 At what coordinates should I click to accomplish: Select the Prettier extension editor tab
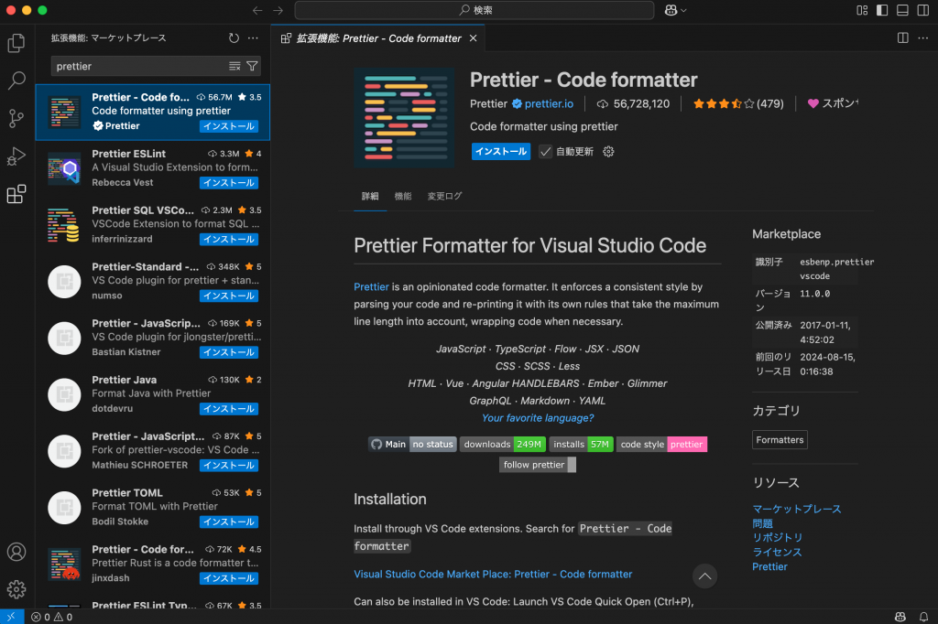click(378, 38)
